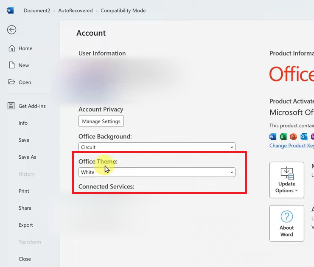Go to the Info section

(x=23, y=123)
